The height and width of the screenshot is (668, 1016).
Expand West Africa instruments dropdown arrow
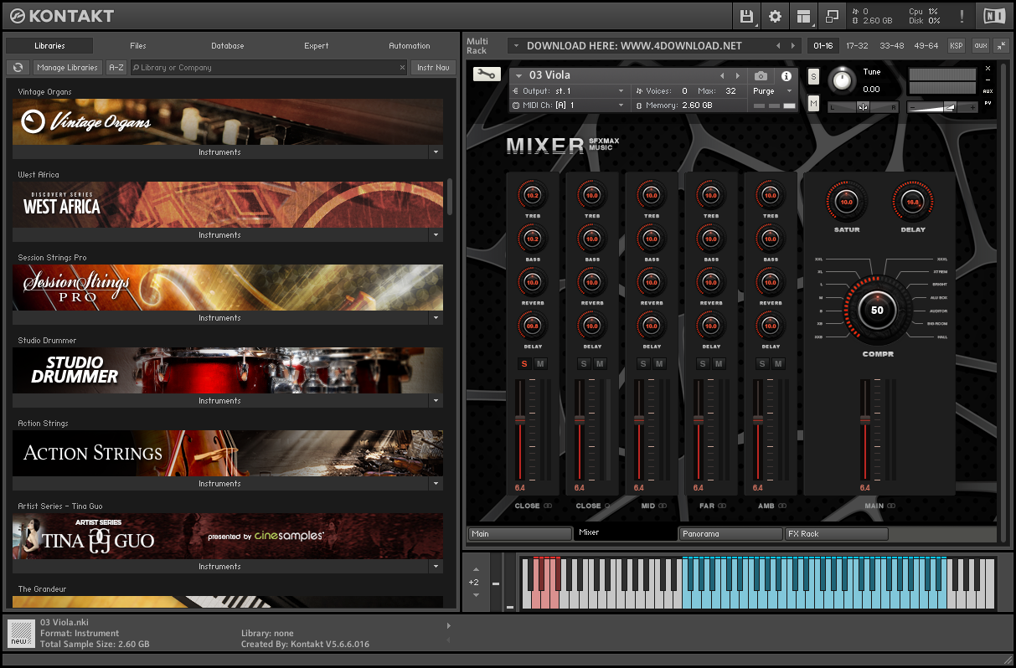click(x=435, y=235)
